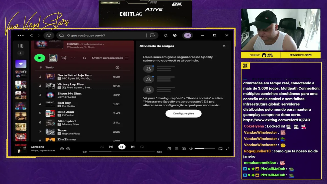Create a new playlist with the plus button
This screenshot has height=184, width=327.
coord(21,53)
